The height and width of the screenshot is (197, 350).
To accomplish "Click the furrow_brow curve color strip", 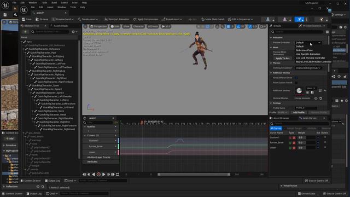I will [119, 146].
